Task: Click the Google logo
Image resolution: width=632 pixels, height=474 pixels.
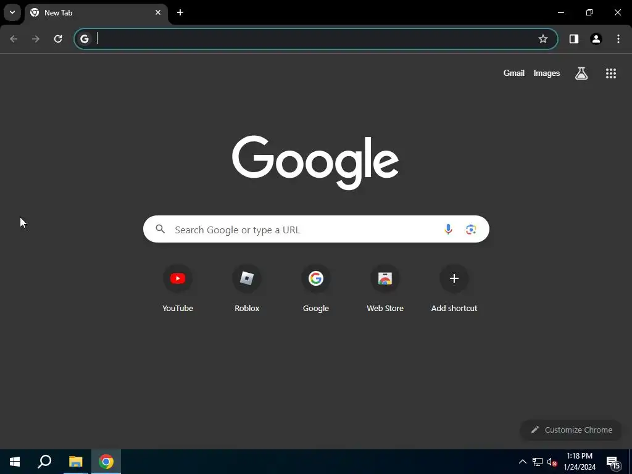Action: (x=315, y=162)
